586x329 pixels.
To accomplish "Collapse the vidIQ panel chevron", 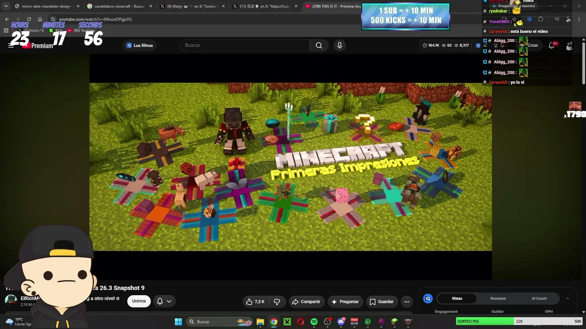I will 568,298.
